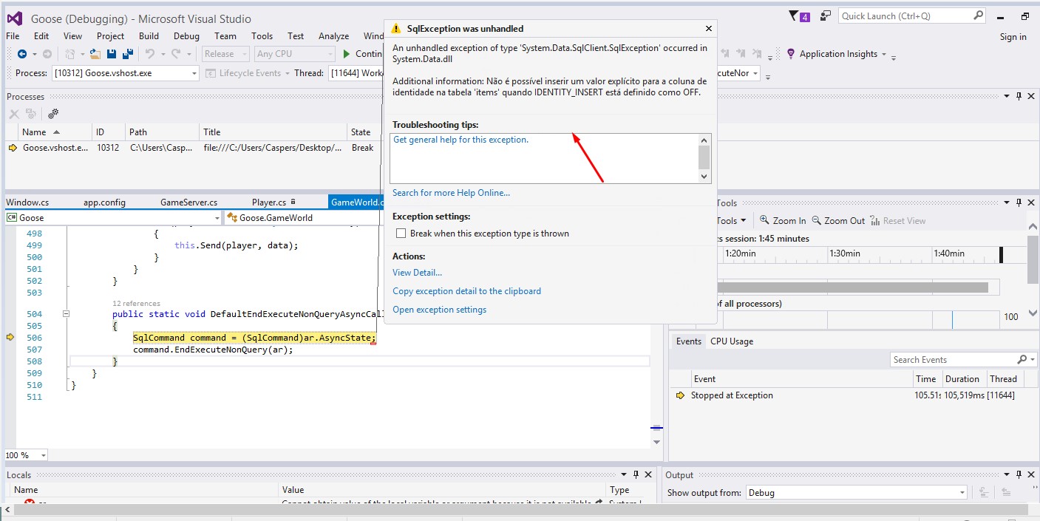Click the Terminate Process X icon
Image resolution: width=1040 pixels, height=521 pixels.
click(x=14, y=114)
